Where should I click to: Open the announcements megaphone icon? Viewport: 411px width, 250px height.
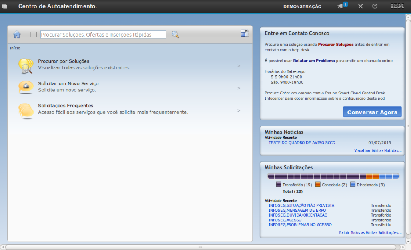(340, 6)
